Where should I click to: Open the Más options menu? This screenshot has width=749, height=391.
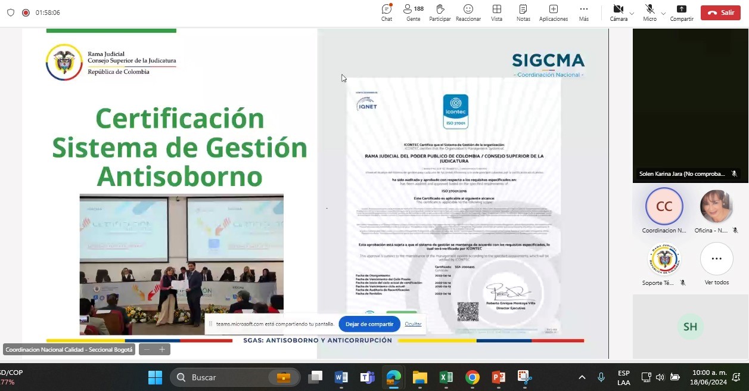pyautogui.click(x=583, y=12)
